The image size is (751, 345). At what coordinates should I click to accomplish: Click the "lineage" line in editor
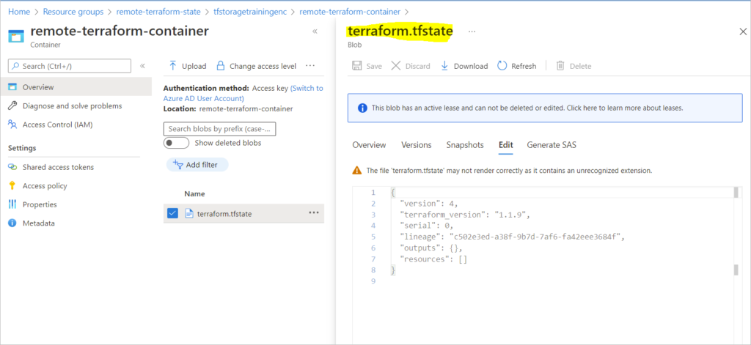[513, 237]
